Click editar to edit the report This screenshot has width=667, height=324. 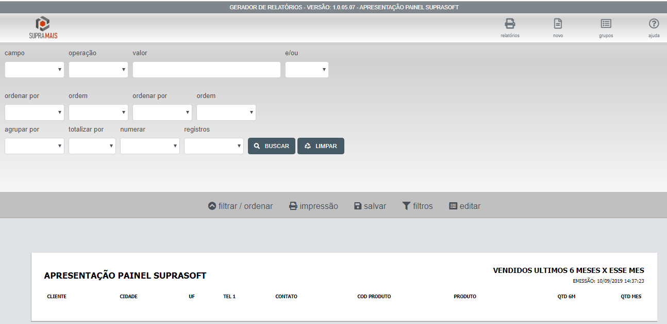point(464,206)
